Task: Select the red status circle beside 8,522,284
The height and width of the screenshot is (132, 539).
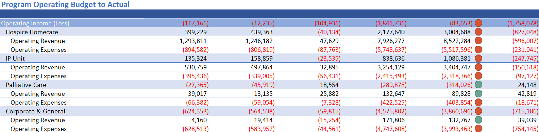Action: point(478,41)
